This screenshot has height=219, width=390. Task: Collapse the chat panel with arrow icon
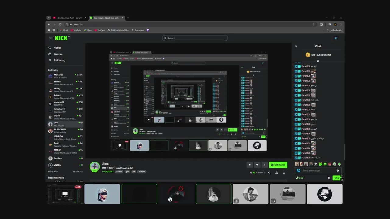point(296,46)
